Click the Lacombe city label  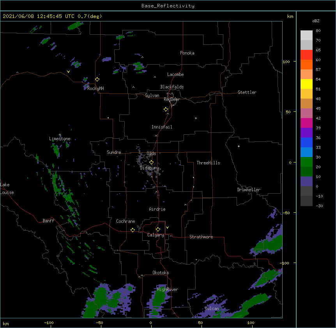pyautogui.click(x=175, y=74)
